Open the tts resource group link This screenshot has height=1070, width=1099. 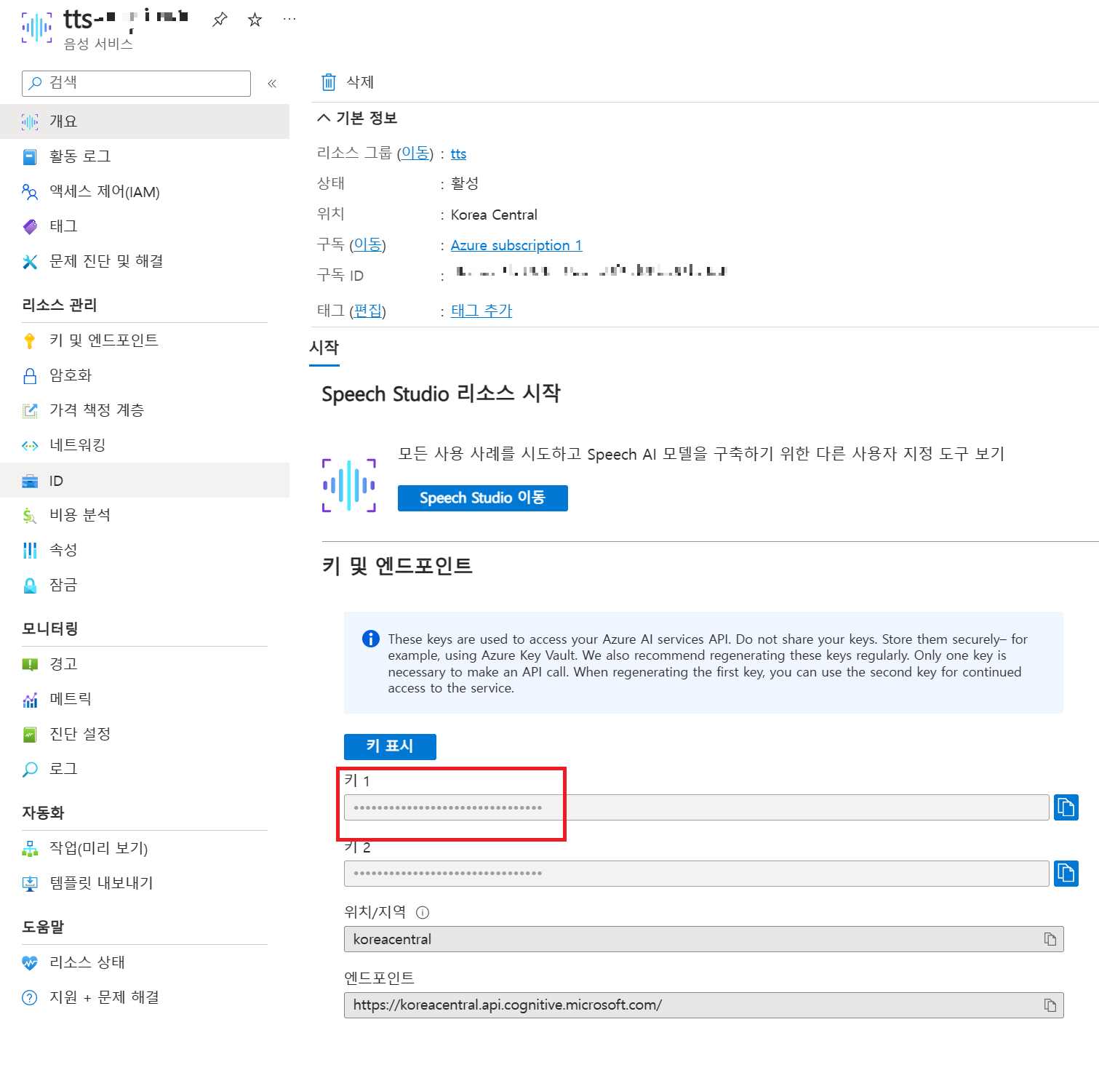[458, 153]
